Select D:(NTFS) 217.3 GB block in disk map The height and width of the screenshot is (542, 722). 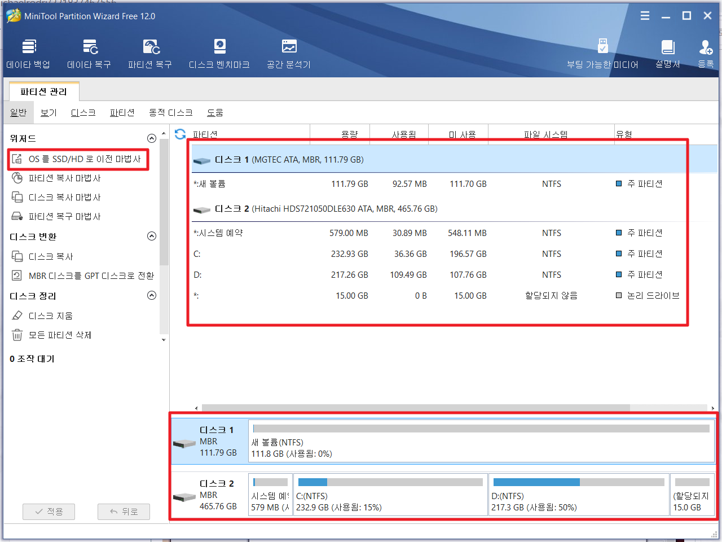point(579,495)
